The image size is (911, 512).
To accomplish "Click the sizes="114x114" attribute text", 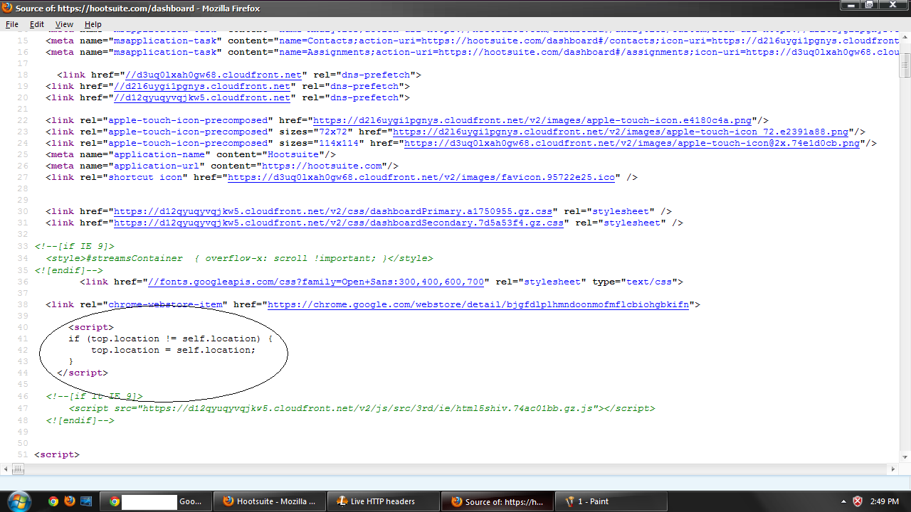I will pyautogui.click(x=322, y=143).
